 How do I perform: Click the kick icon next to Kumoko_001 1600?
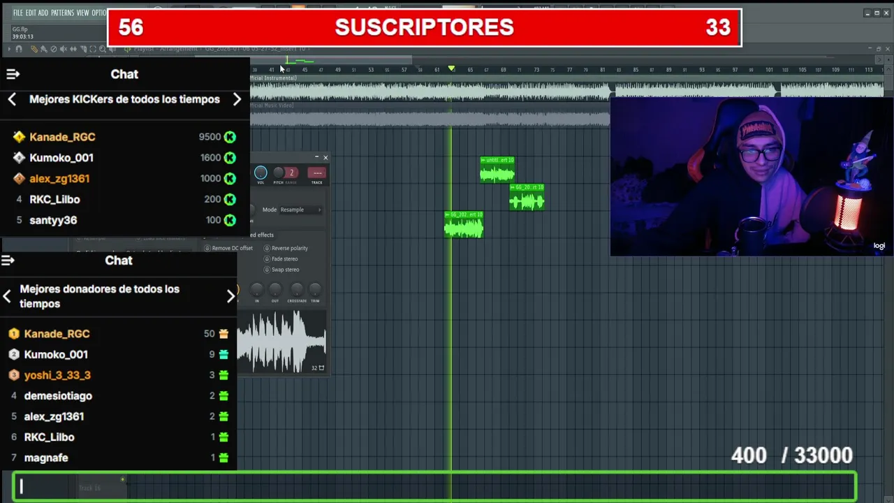230,158
